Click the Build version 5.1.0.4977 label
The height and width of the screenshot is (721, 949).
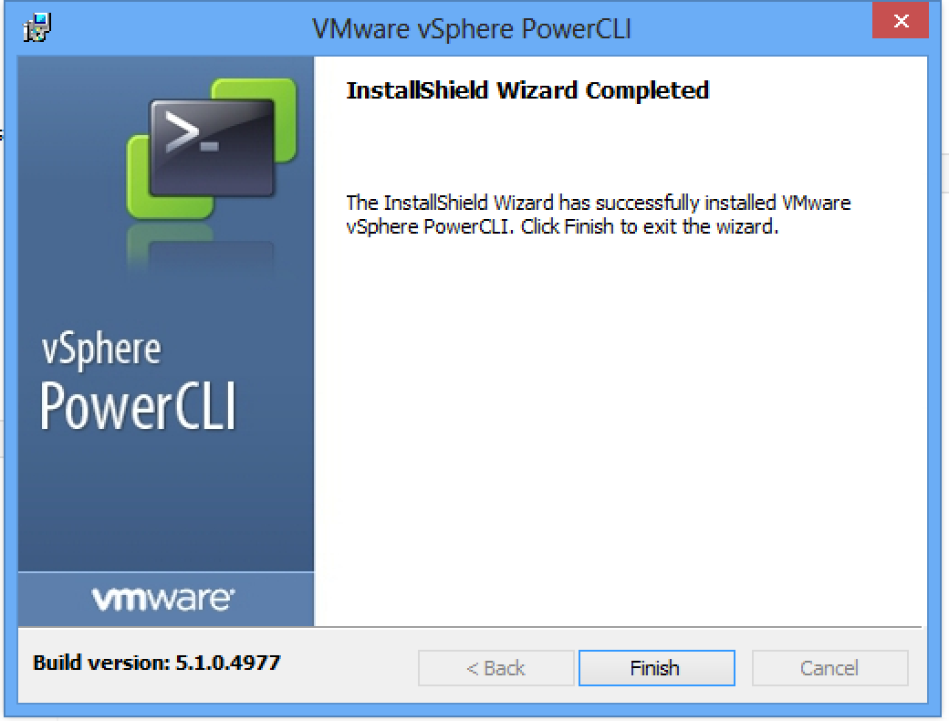(157, 663)
